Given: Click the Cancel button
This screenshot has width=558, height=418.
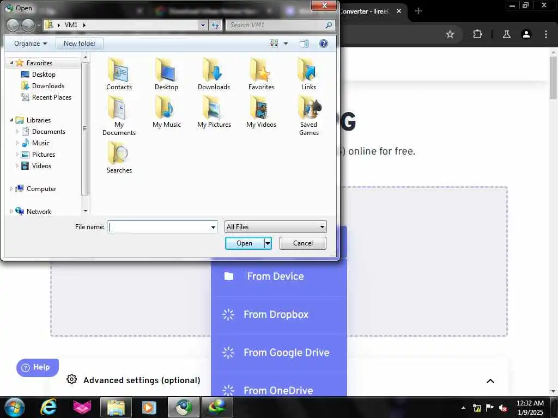Looking at the screenshot, I should (x=303, y=243).
